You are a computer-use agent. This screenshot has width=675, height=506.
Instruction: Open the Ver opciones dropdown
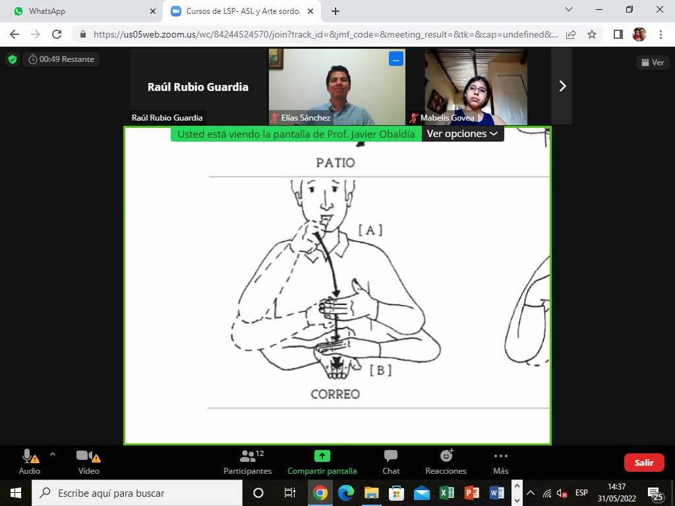[462, 134]
